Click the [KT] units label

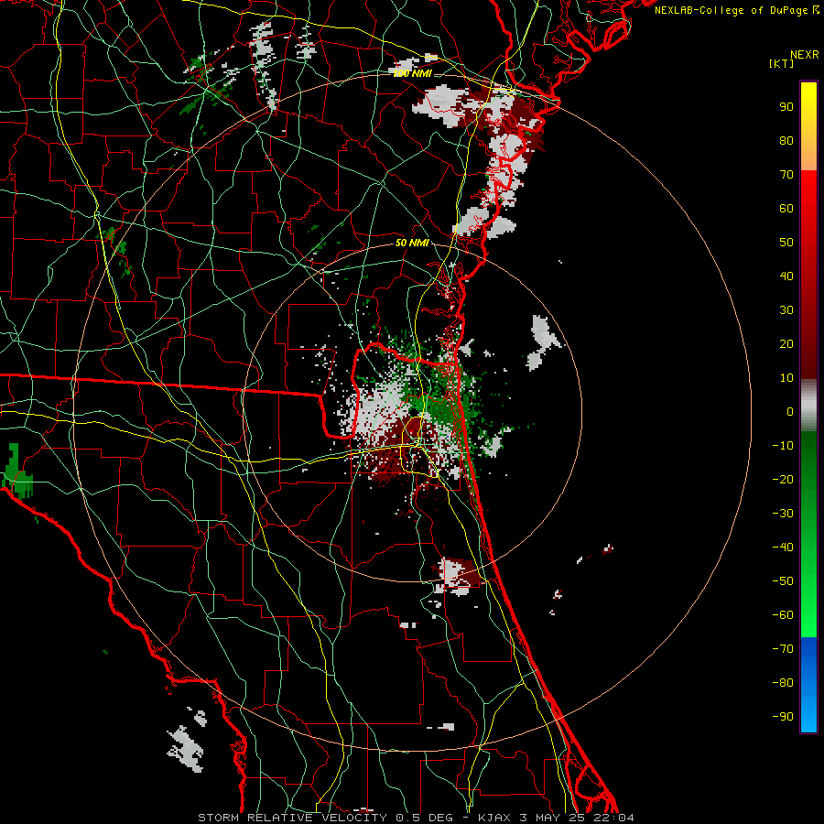tap(782, 63)
